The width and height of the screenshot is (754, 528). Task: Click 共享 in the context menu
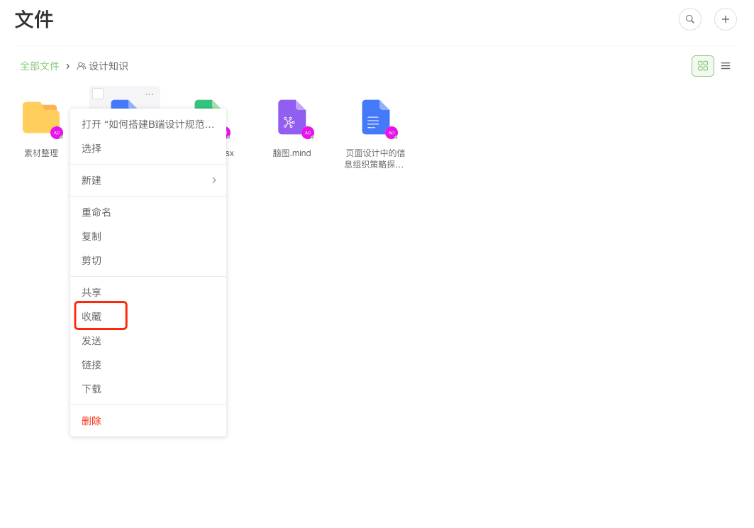92,292
